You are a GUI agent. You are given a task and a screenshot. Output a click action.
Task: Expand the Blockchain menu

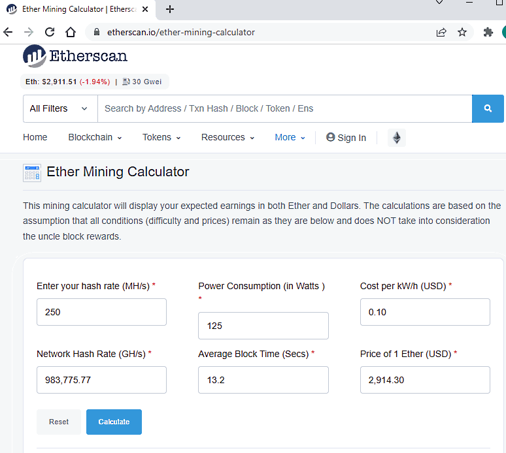click(95, 137)
